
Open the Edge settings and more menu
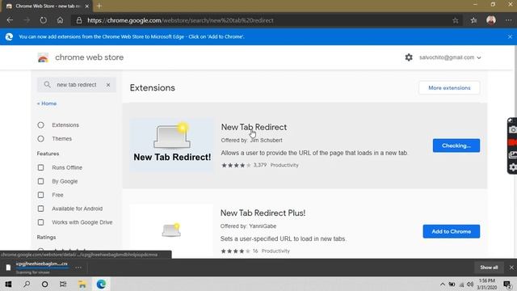(x=508, y=20)
